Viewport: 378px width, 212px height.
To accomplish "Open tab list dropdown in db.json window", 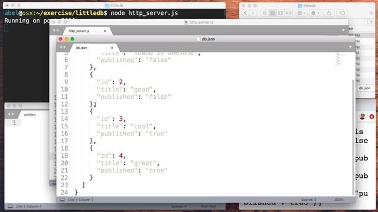I will (x=350, y=47).
